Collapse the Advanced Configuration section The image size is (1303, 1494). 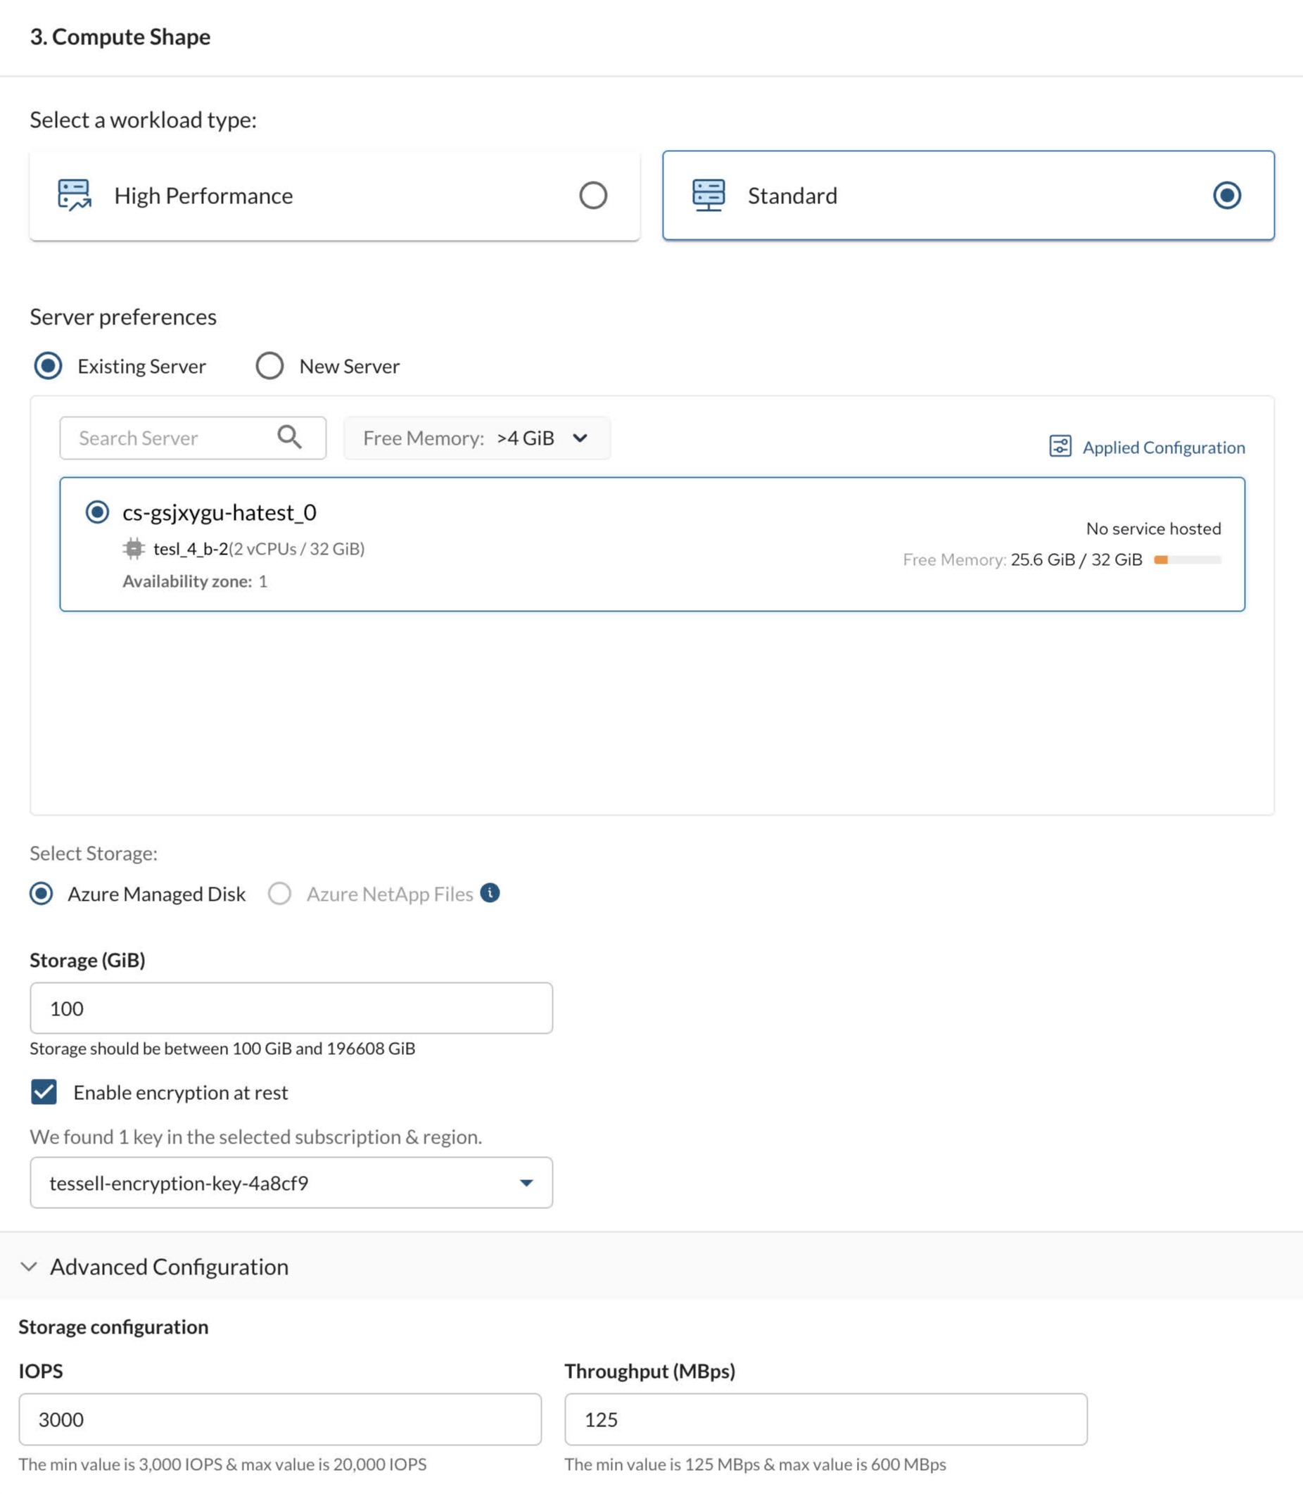click(x=29, y=1266)
